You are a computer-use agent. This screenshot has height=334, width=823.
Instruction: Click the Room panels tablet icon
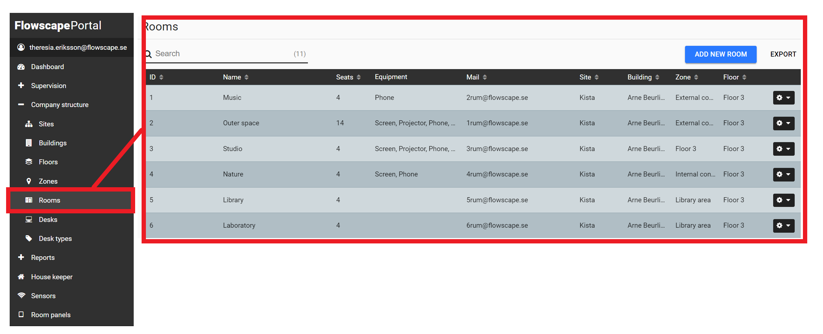(x=21, y=315)
